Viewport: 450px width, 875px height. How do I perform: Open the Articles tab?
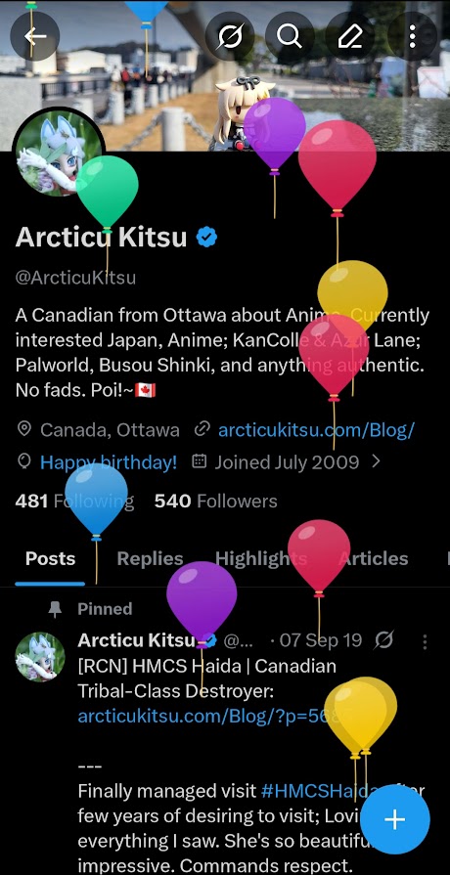pyautogui.click(x=374, y=558)
